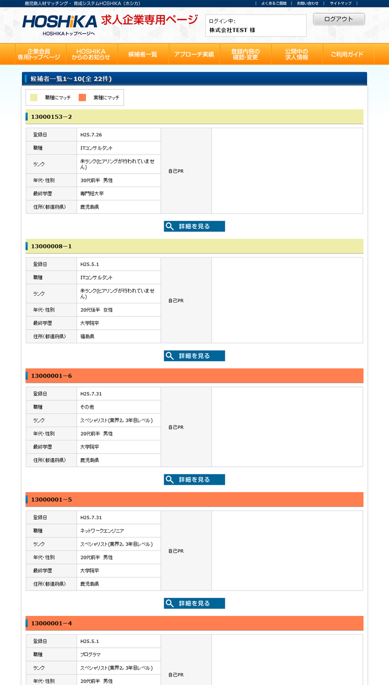Click the yellow 職種にマッチ legend swatch
The image size is (389, 685).
34,98
